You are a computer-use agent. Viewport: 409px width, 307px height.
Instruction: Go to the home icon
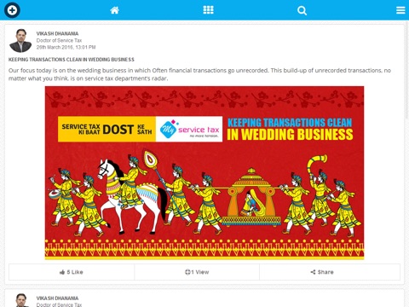pos(114,10)
